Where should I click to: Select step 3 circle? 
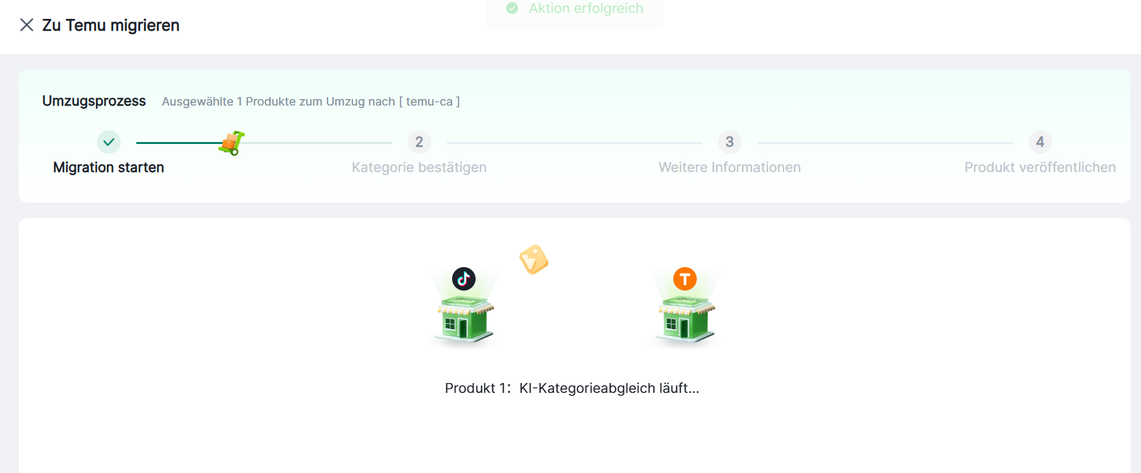point(730,142)
